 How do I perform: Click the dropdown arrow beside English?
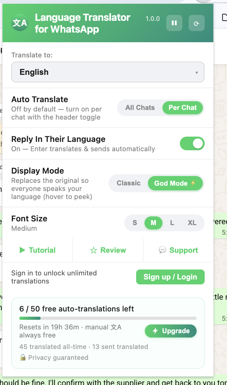197,73
